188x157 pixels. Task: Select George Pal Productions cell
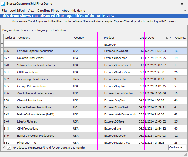(45, 86)
